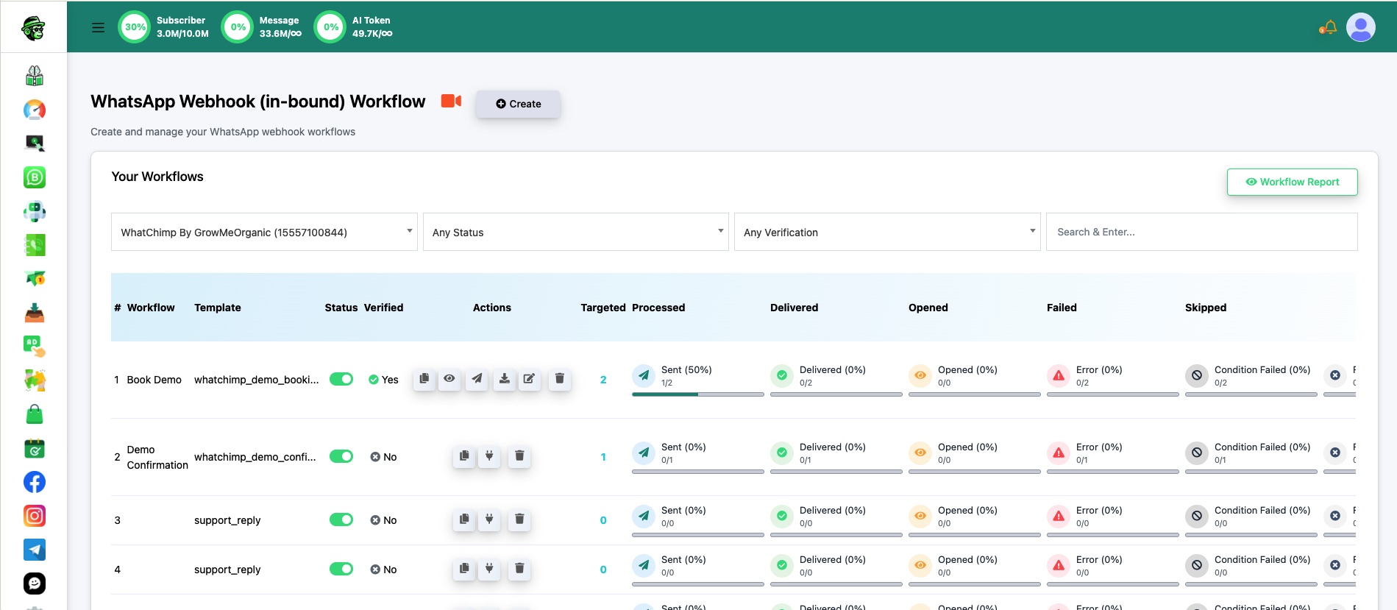Open the hamburger menu in the header
Viewport: 1397px width, 610px height.
[x=98, y=27]
